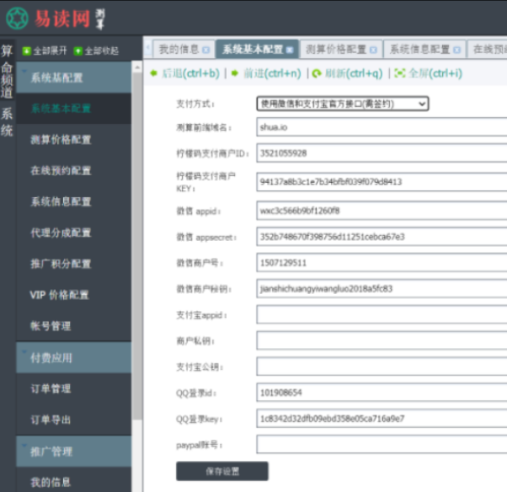The image size is (507, 492).
Task: Select VIP 价格配置 in the sidebar
Action: (x=59, y=295)
